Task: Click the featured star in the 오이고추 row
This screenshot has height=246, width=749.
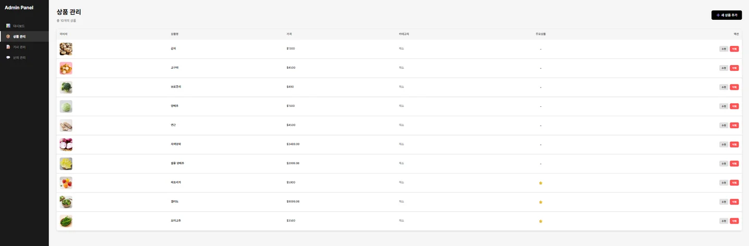Action: click(540, 221)
